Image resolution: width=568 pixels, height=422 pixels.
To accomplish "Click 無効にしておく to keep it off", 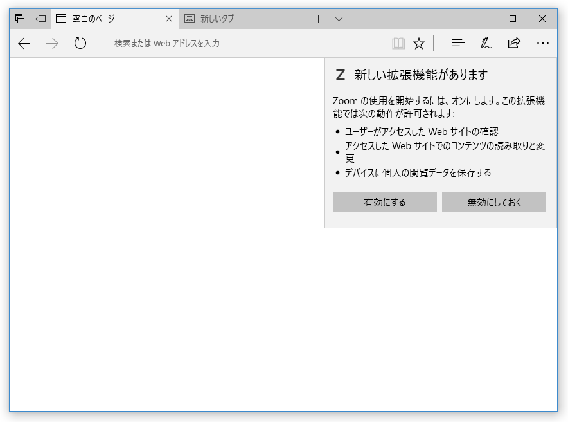I will tap(493, 202).
